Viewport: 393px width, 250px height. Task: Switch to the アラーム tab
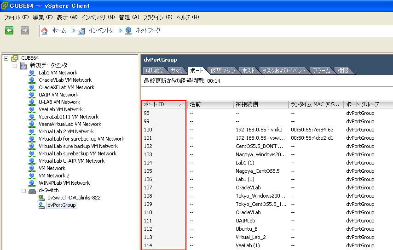(322, 71)
